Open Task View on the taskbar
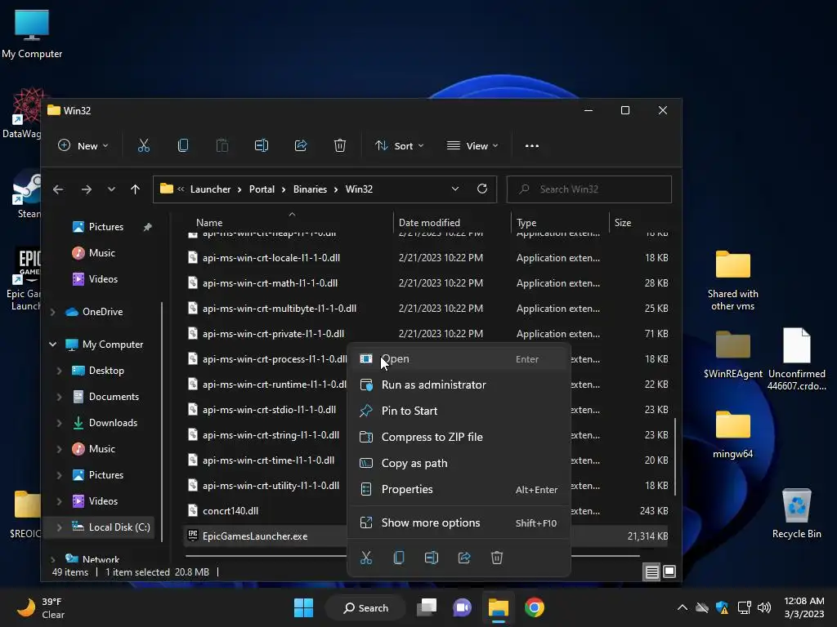The height and width of the screenshot is (627, 837). point(427,607)
